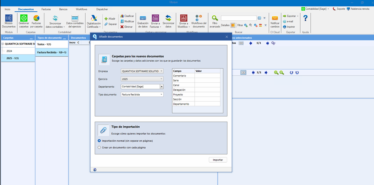Switch to the Workflows tab
Screen dimensions: 374x185
[81, 9]
